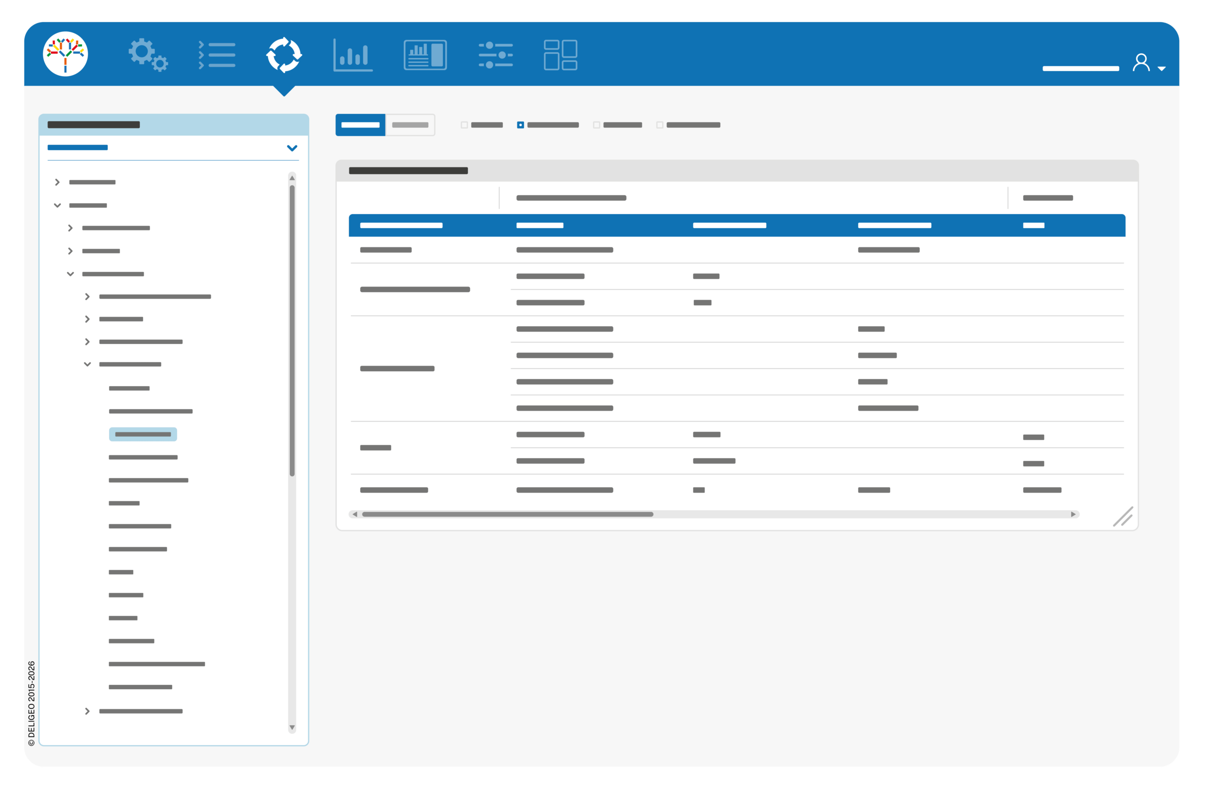
Task: Click the left arrow of table scrollbar
Action: point(355,514)
